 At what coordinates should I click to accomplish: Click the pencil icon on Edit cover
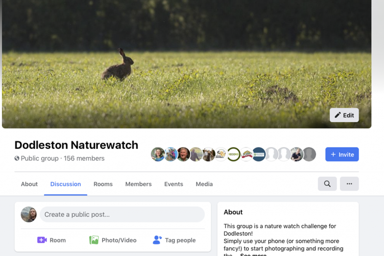click(x=337, y=115)
